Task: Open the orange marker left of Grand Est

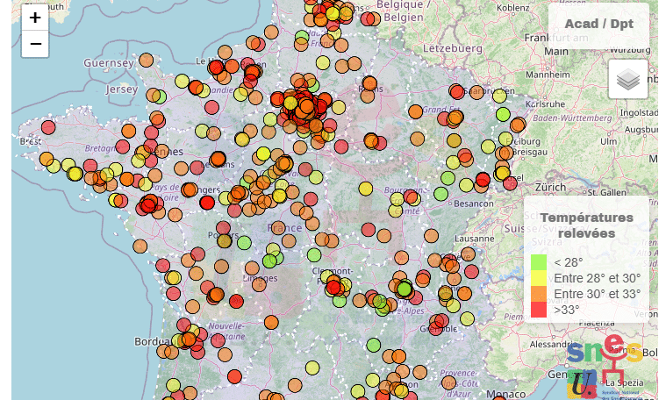Action: click(x=415, y=111)
